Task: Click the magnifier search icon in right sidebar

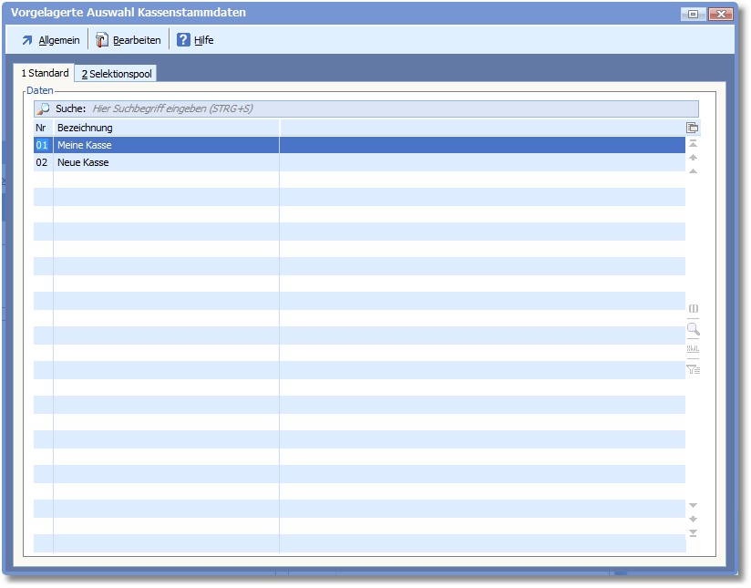Action: pyautogui.click(x=693, y=329)
